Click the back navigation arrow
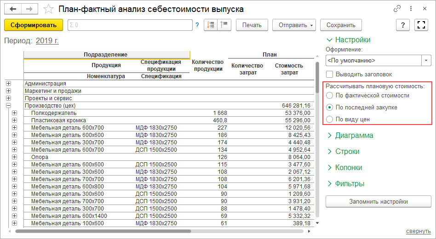The height and width of the screenshot is (239, 436). coord(13,9)
